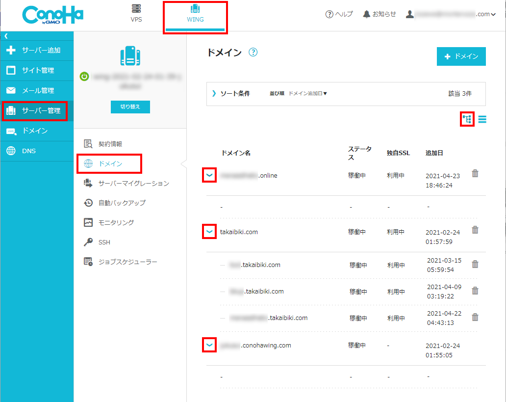Open the user account dropdown
506x402 pixels.
(451, 14)
